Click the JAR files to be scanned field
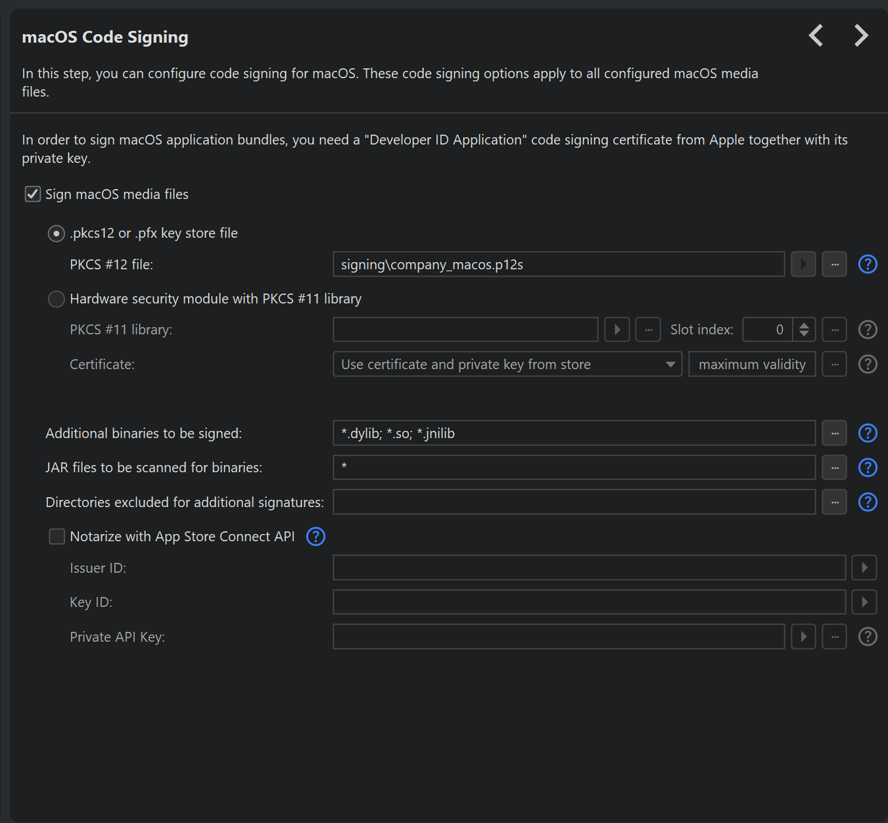888x823 pixels. tap(573, 467)
